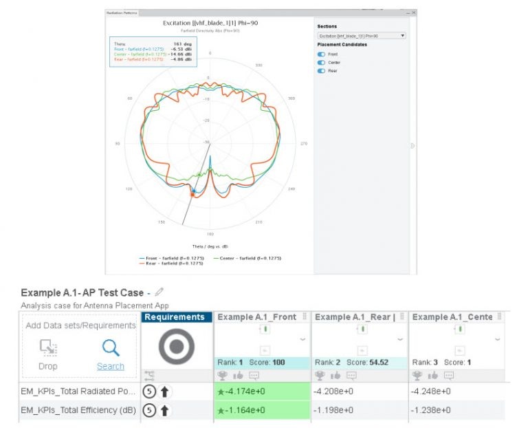This screenshot has width=528, height=428.
Task: Expand the Example A.1_Front column chevron
Action: pos(302,339)
